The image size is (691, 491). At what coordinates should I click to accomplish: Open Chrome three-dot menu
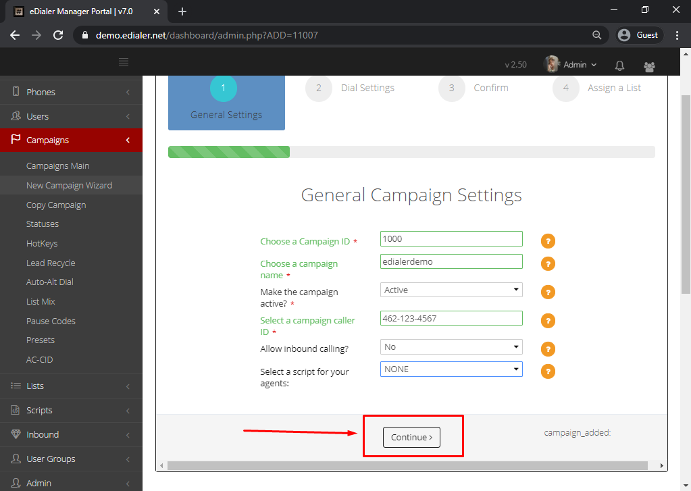click(x=677, y=35)
